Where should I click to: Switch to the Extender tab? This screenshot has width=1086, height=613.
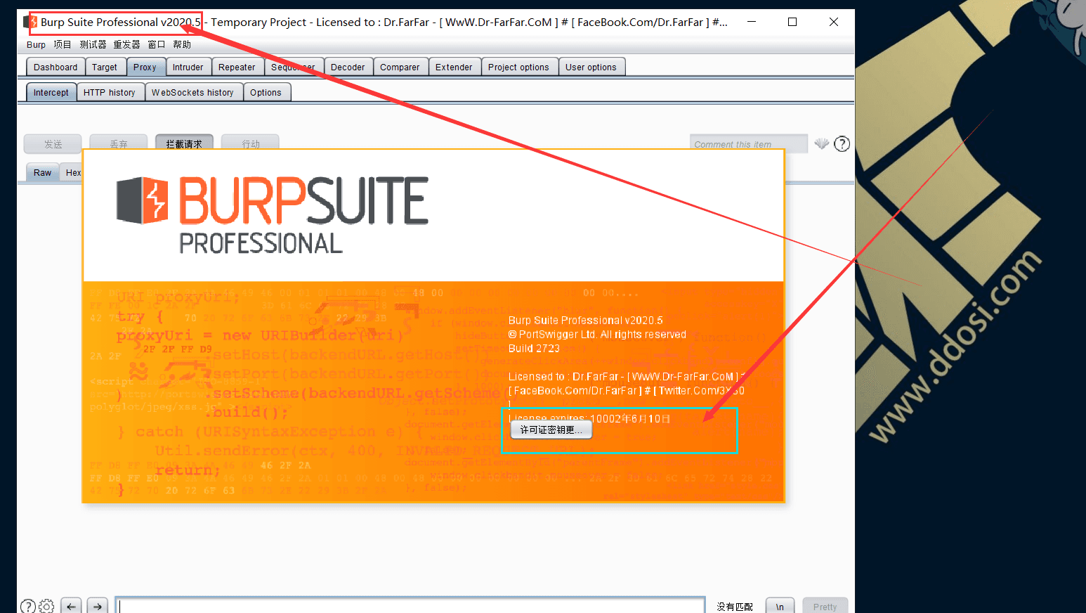tap(454, 67)
